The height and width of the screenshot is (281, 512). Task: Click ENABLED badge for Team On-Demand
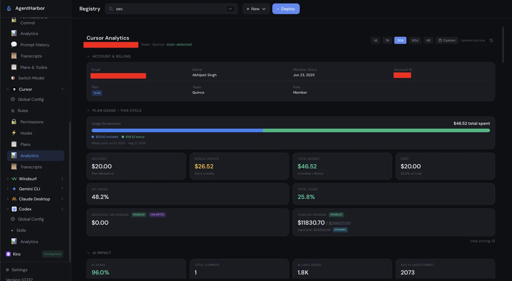pos(336,215)
